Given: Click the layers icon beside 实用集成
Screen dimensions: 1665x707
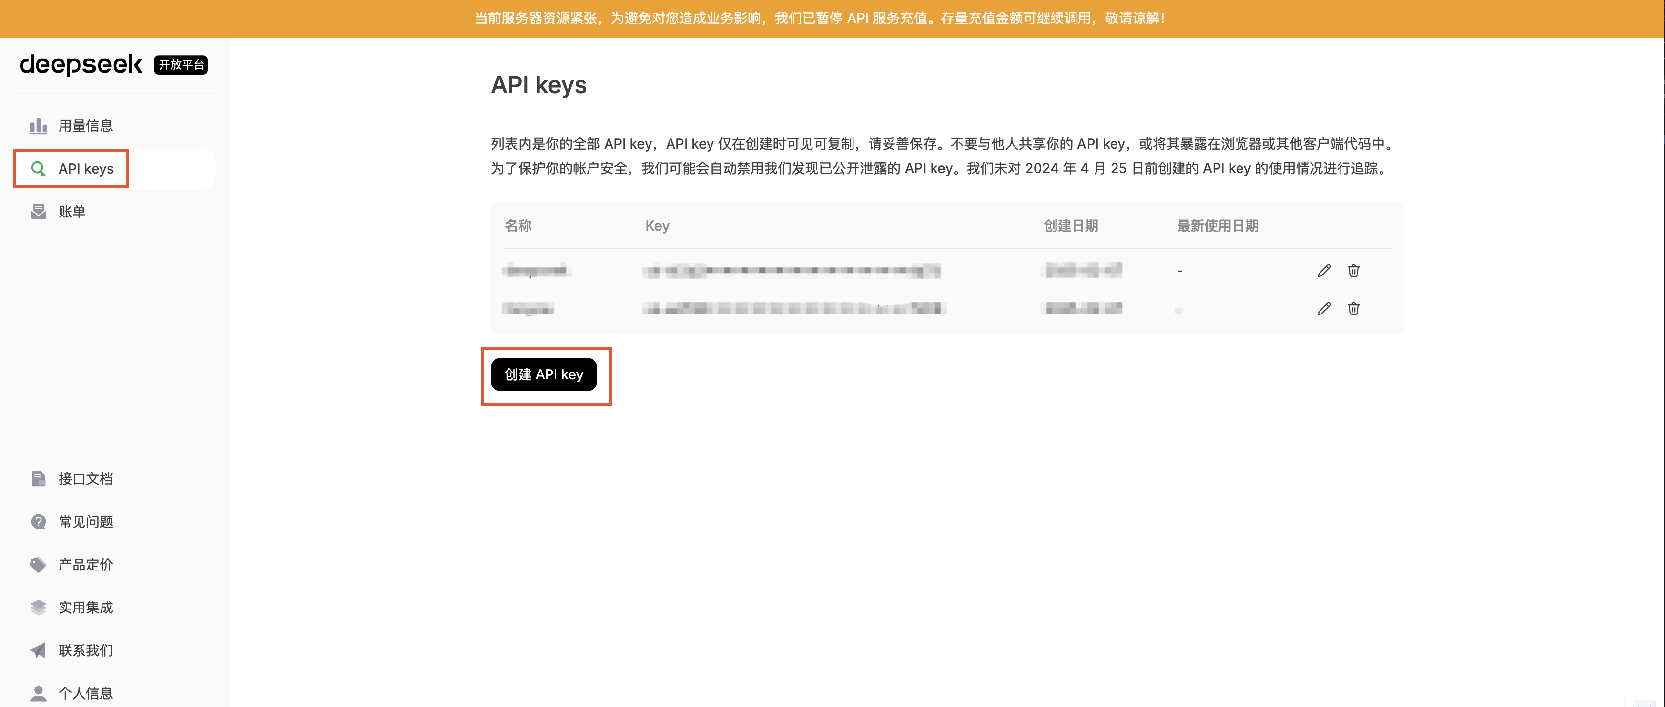Looking at the screenshot, I should pyautogui.click(x=38, y=608).
